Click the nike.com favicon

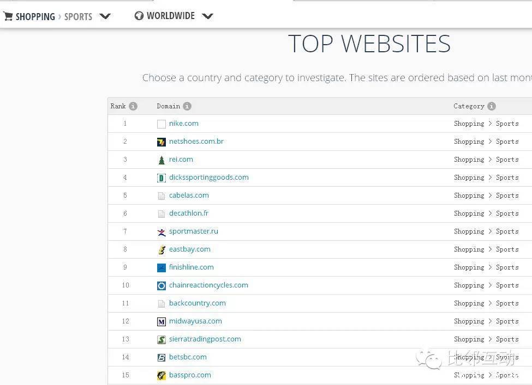(162, 124)
